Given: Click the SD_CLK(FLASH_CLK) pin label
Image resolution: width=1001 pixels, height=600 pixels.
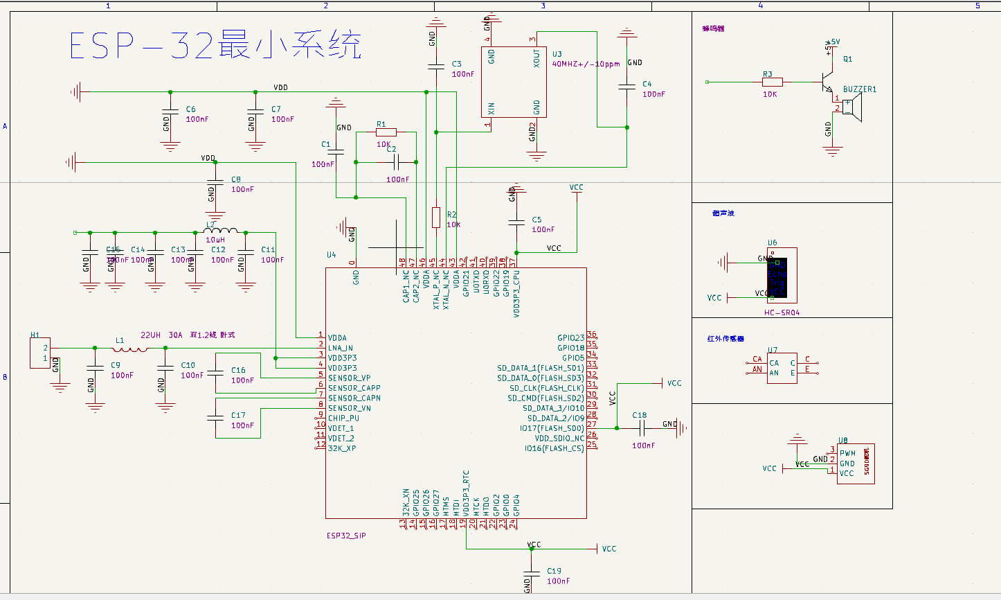Looking at the screenshot, I should tap(547, 388).
